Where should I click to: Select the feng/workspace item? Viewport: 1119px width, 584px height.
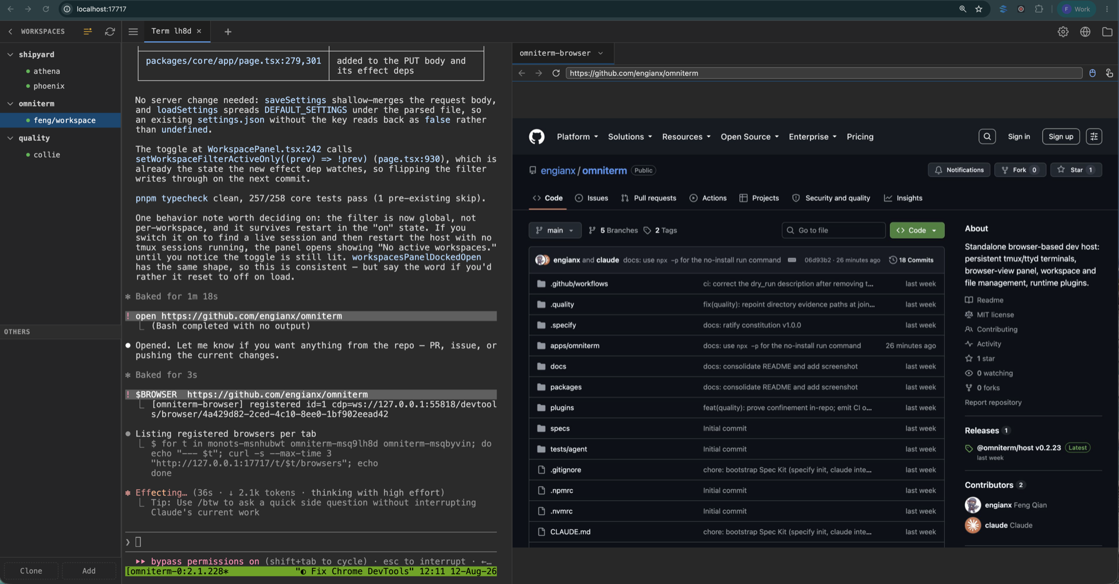coord(60,121)
